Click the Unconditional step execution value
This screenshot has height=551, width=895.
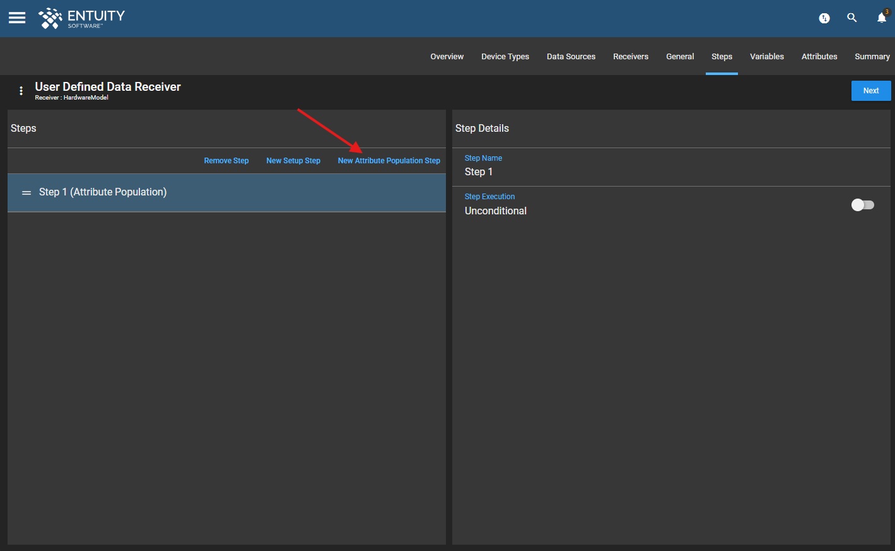(496, 211)
